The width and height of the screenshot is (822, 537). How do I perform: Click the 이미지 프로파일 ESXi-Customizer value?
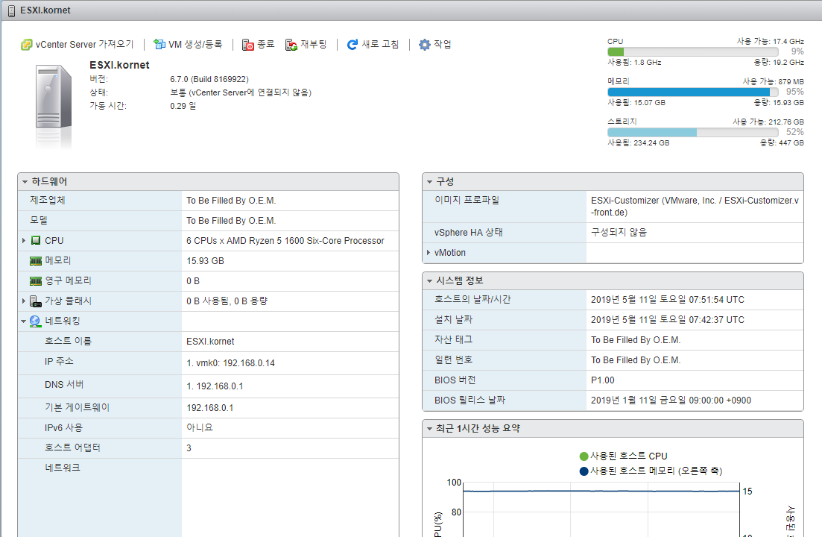click(695, 207)
